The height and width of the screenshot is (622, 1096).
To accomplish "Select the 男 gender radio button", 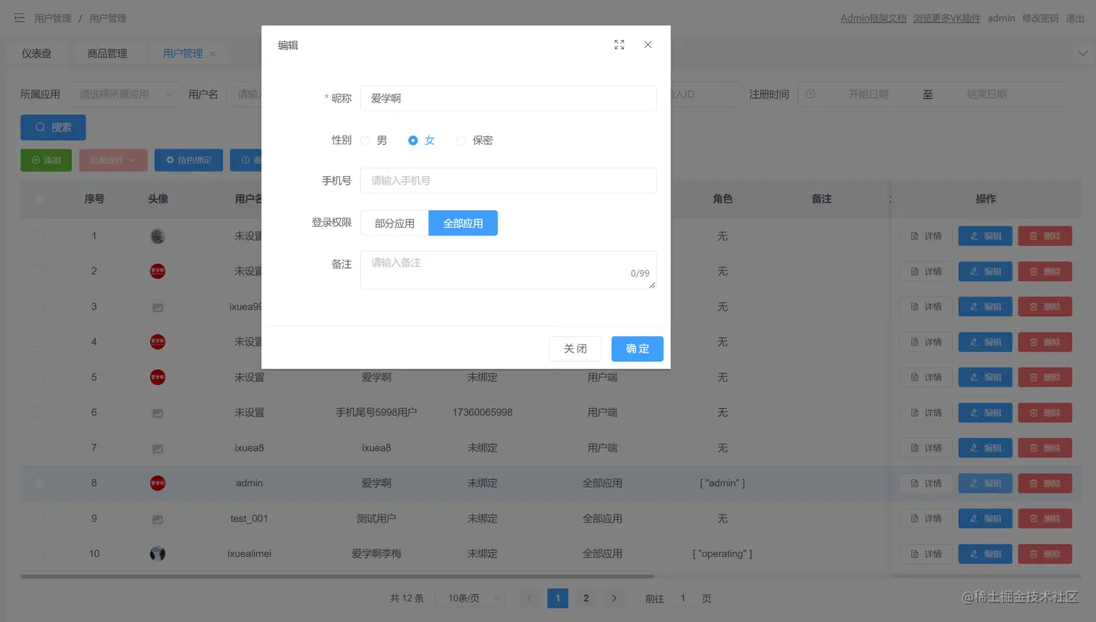I will 365,141.
